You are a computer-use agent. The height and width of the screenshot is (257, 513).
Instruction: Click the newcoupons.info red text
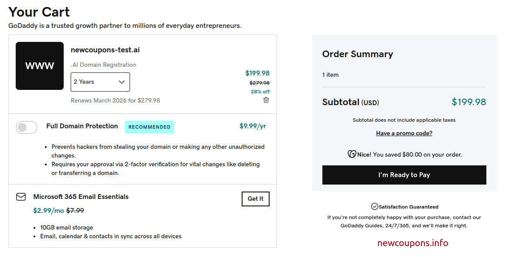click(x=413, y=243)
